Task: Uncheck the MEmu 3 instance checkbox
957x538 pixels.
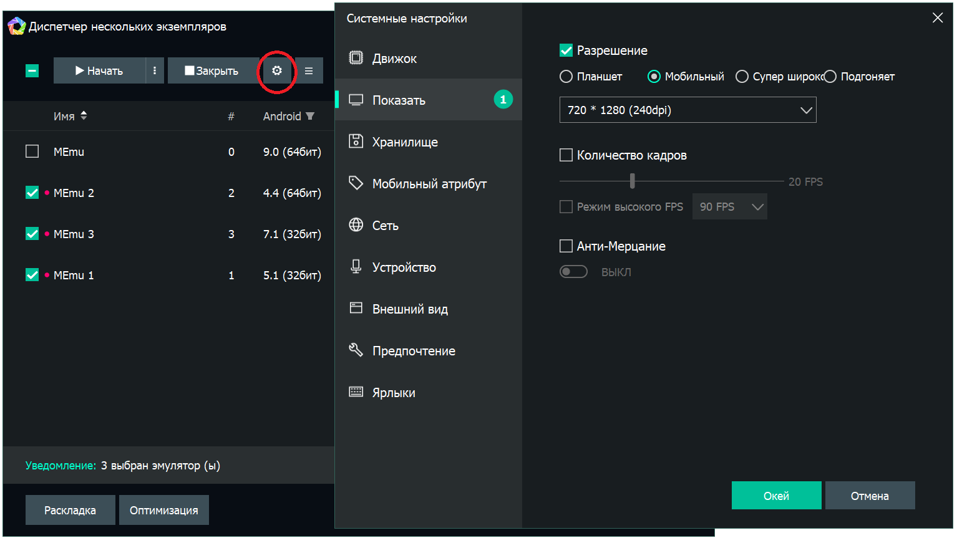Action: tap(32, 234)
